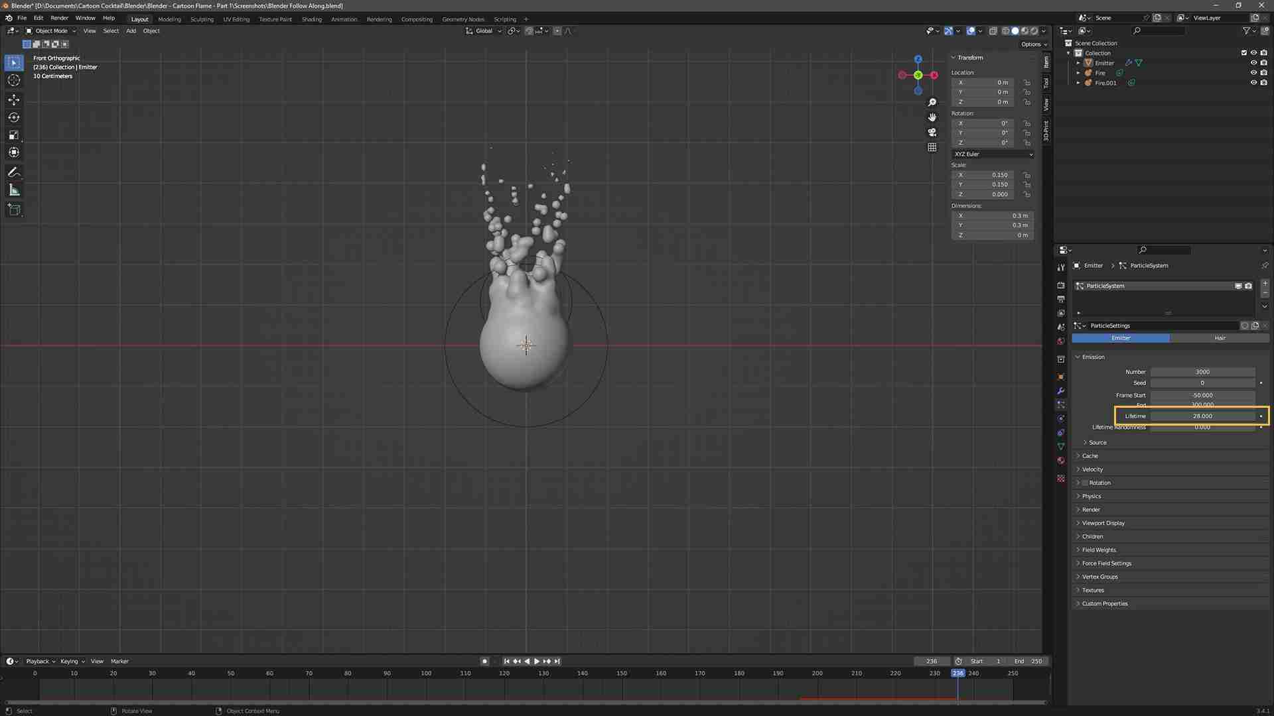Play the animation forward
Viewport: 1274px width, 716px height.
(536, 662)
